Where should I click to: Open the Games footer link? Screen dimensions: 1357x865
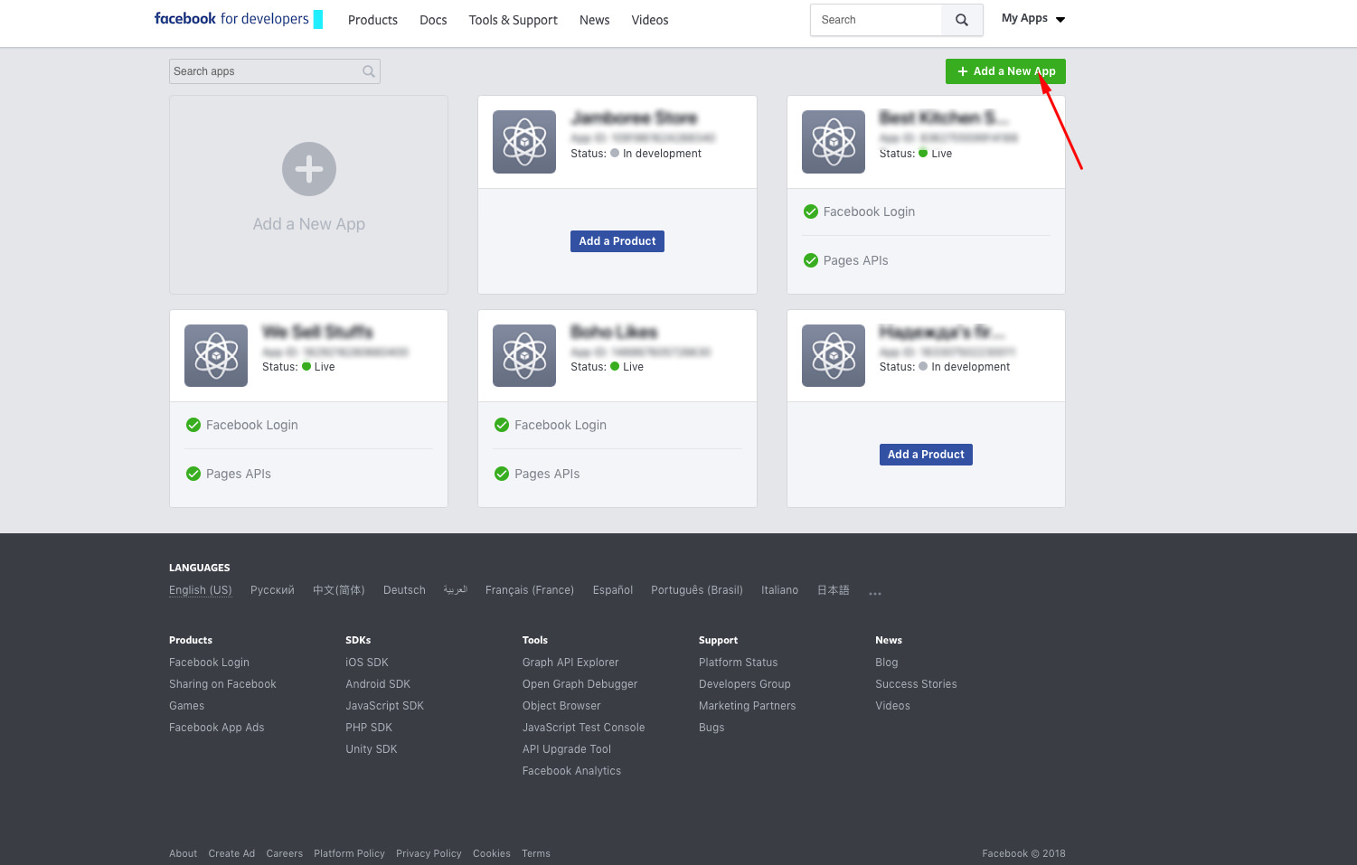tap(186, 706)
